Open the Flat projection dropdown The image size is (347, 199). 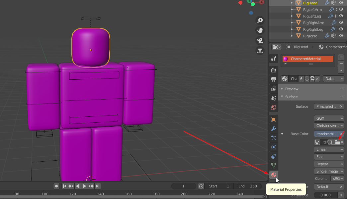tap(329, 157)
